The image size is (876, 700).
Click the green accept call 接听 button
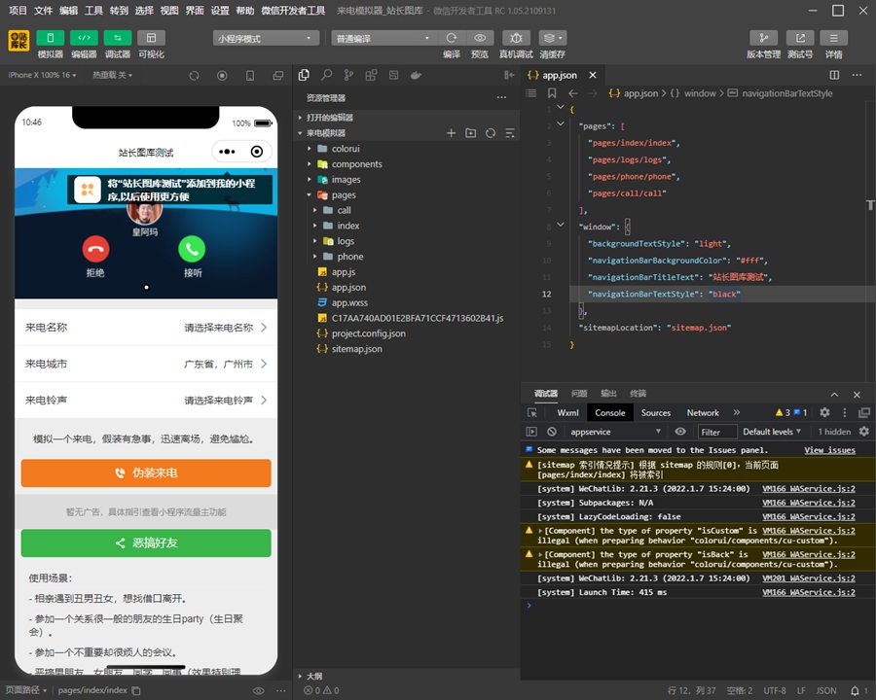pyautogui.click(x=192, y=249)
